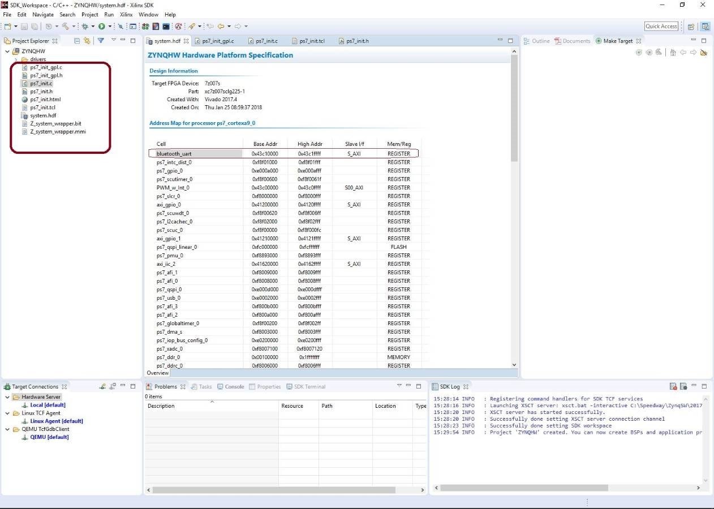
Task: Switch to the Documents tab
Action: (573, 41)
